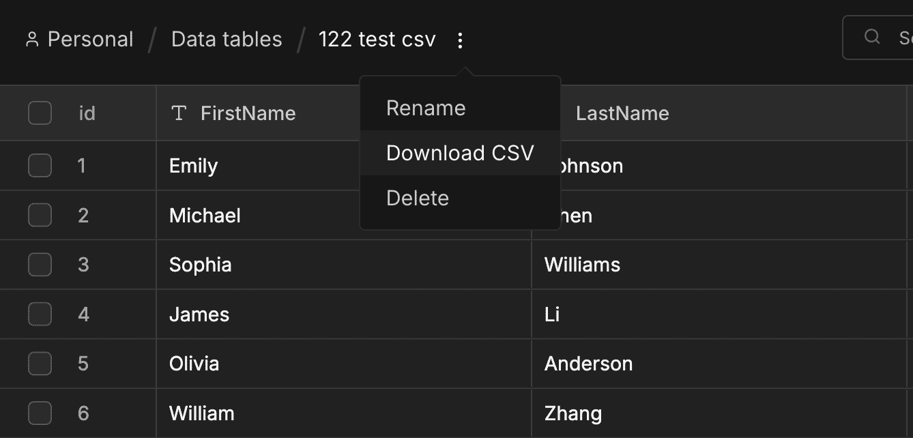Select the cell containing Michael
Viewport: 913px width, 438px height.
[205, 215]
